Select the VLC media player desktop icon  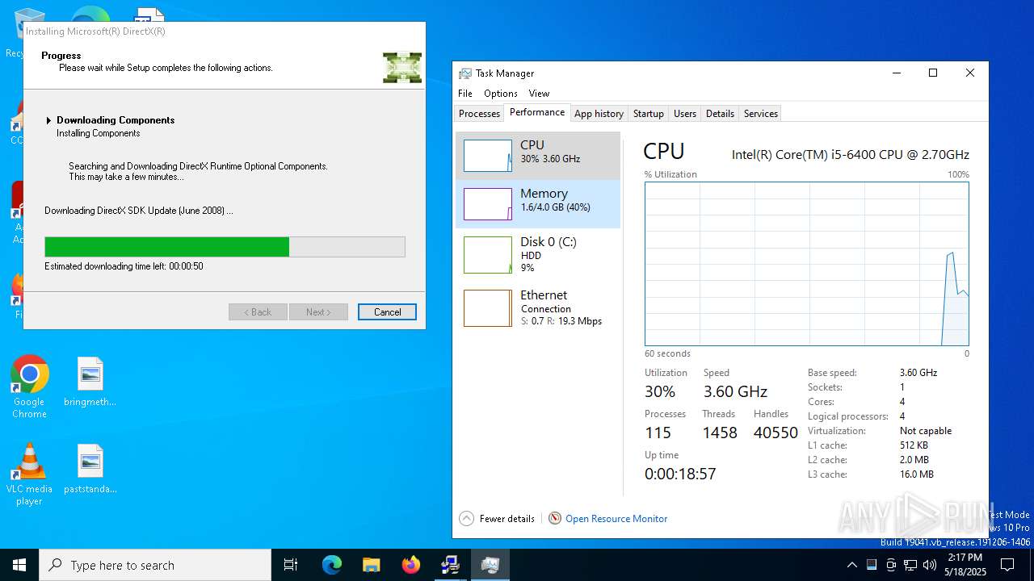(x=29, y=474)
